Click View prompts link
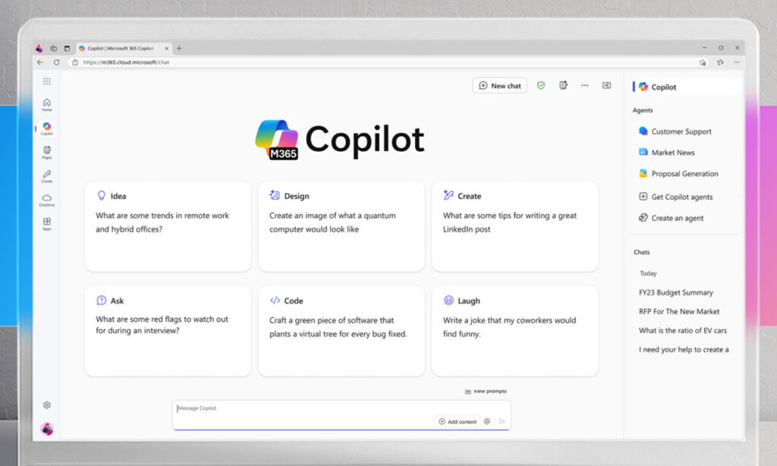Image resolution: width=777 pixels, height=466 pixels. click(486, 391)
